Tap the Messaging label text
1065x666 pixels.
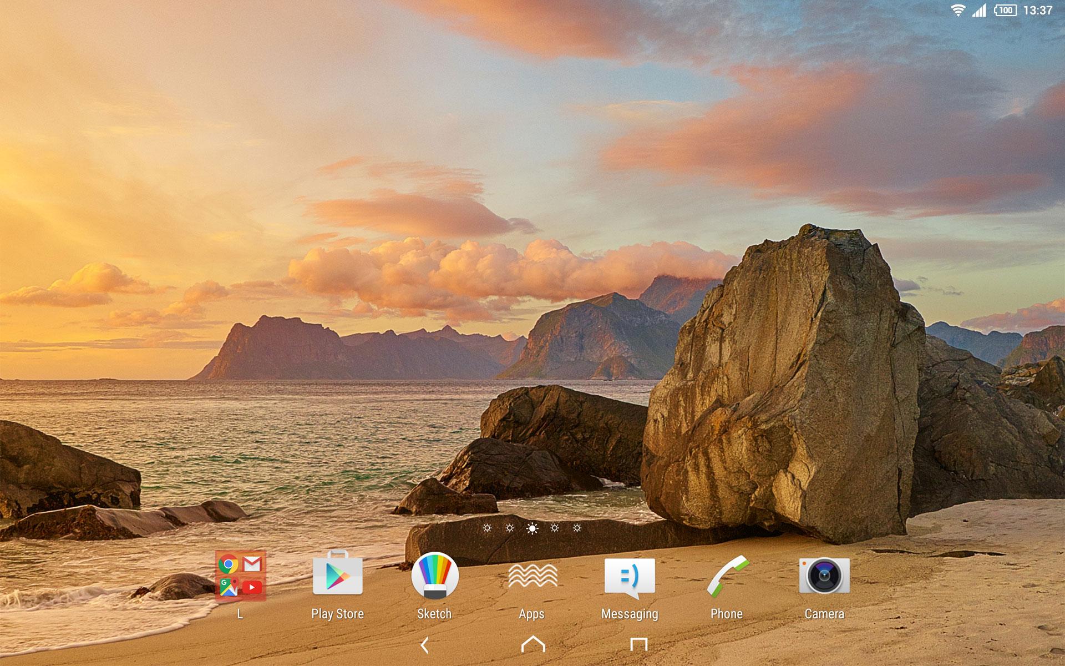630,614
